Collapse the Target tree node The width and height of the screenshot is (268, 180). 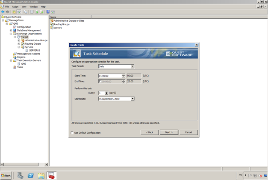click(15, 37)
